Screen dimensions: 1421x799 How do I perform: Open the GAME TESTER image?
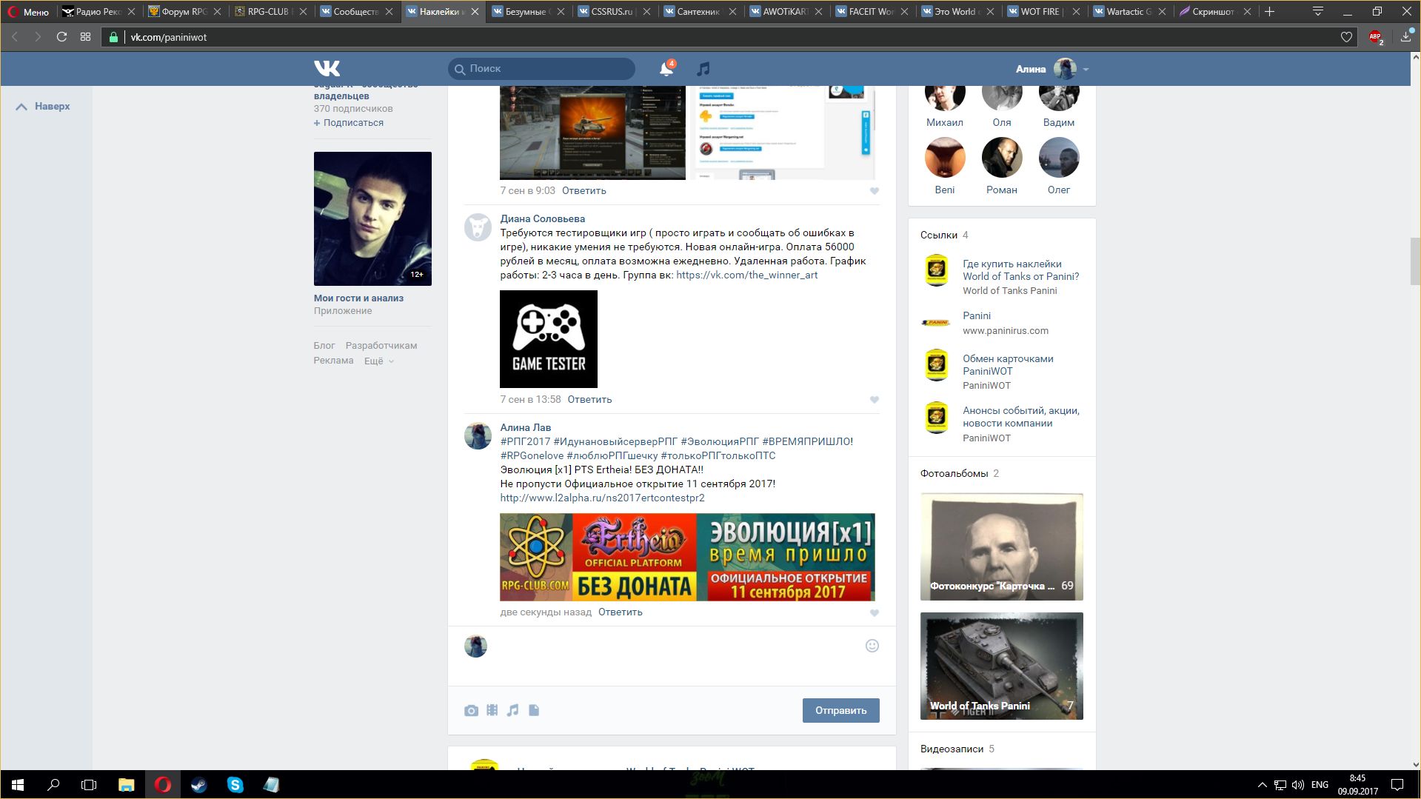548,339
